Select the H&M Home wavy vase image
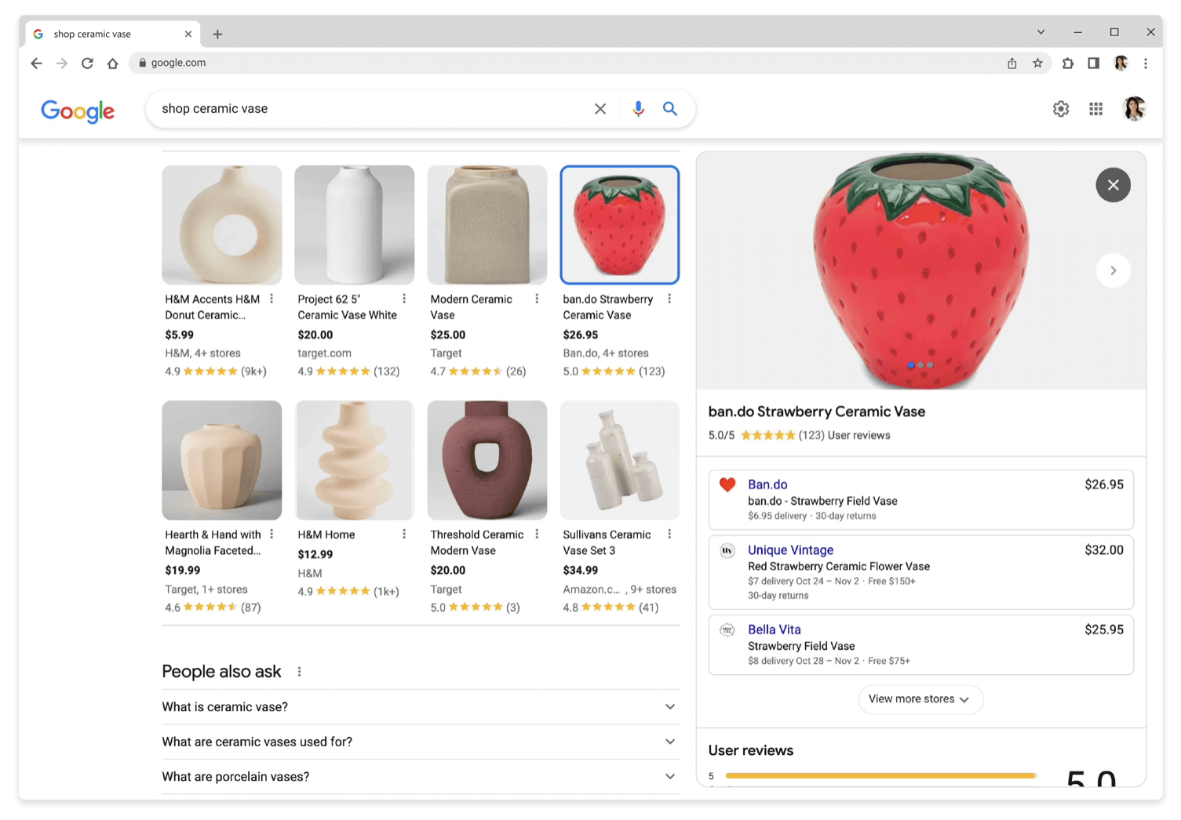1181x820 pixels. point(355,460)
